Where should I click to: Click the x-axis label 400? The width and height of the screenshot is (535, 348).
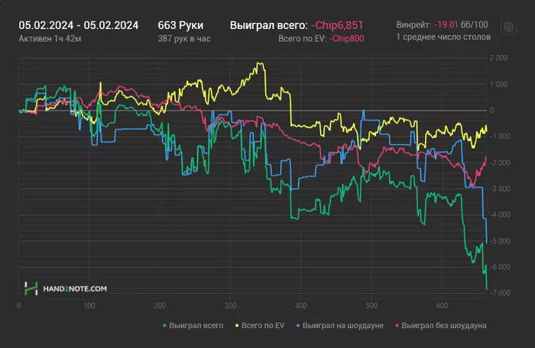(x=301, y=306)
